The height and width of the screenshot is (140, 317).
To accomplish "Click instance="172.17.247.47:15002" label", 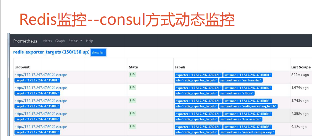I will (248, 88).
